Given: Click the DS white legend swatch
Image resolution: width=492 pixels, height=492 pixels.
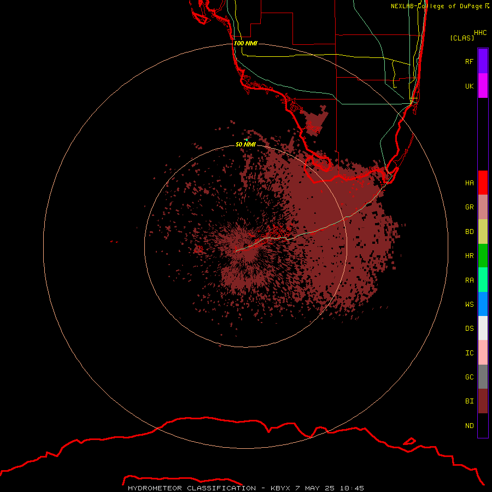Looking at the screenshot, I should [x=483, y=328].
